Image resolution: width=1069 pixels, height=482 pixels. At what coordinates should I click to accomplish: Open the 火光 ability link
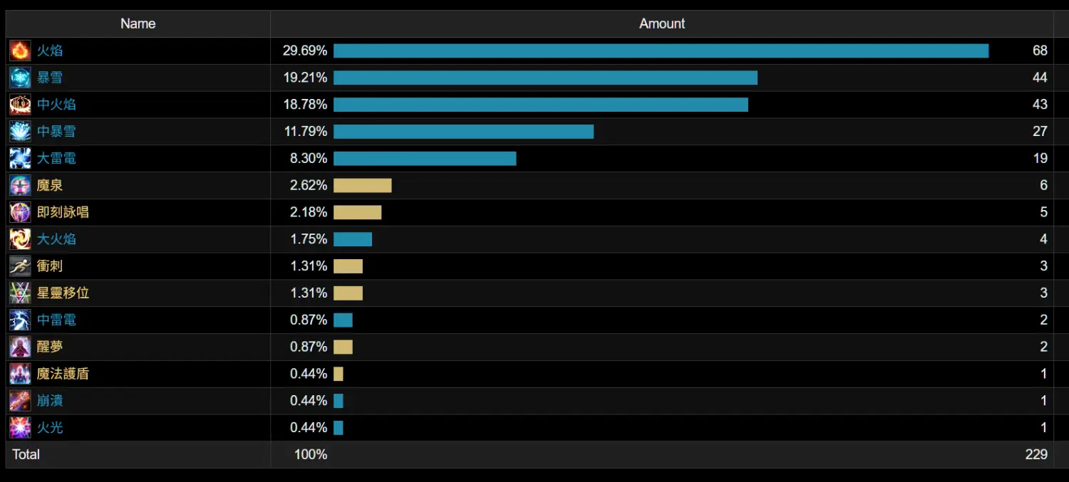click(x=50, y=428)
